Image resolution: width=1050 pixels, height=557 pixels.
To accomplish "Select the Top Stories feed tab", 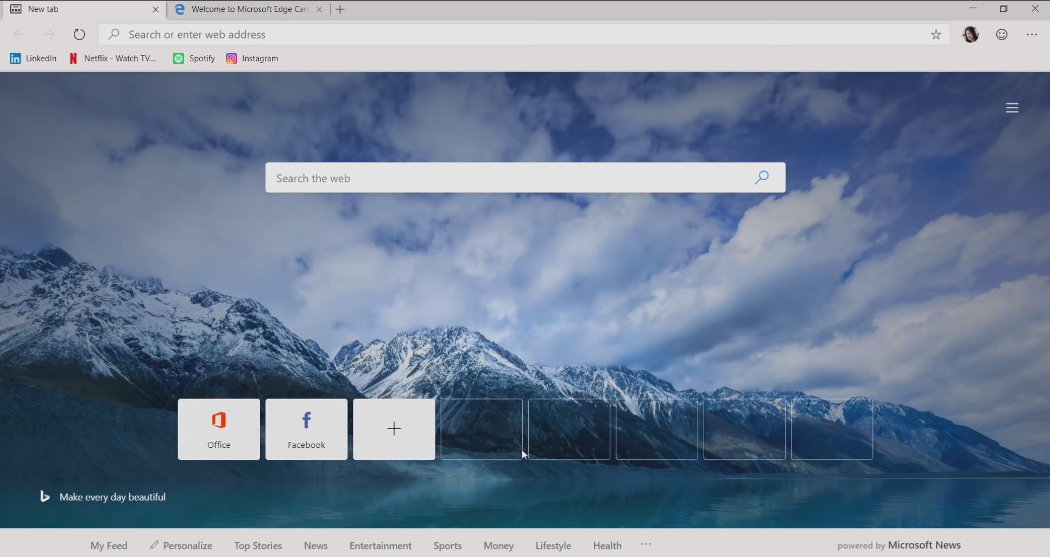I will [258, 546].
